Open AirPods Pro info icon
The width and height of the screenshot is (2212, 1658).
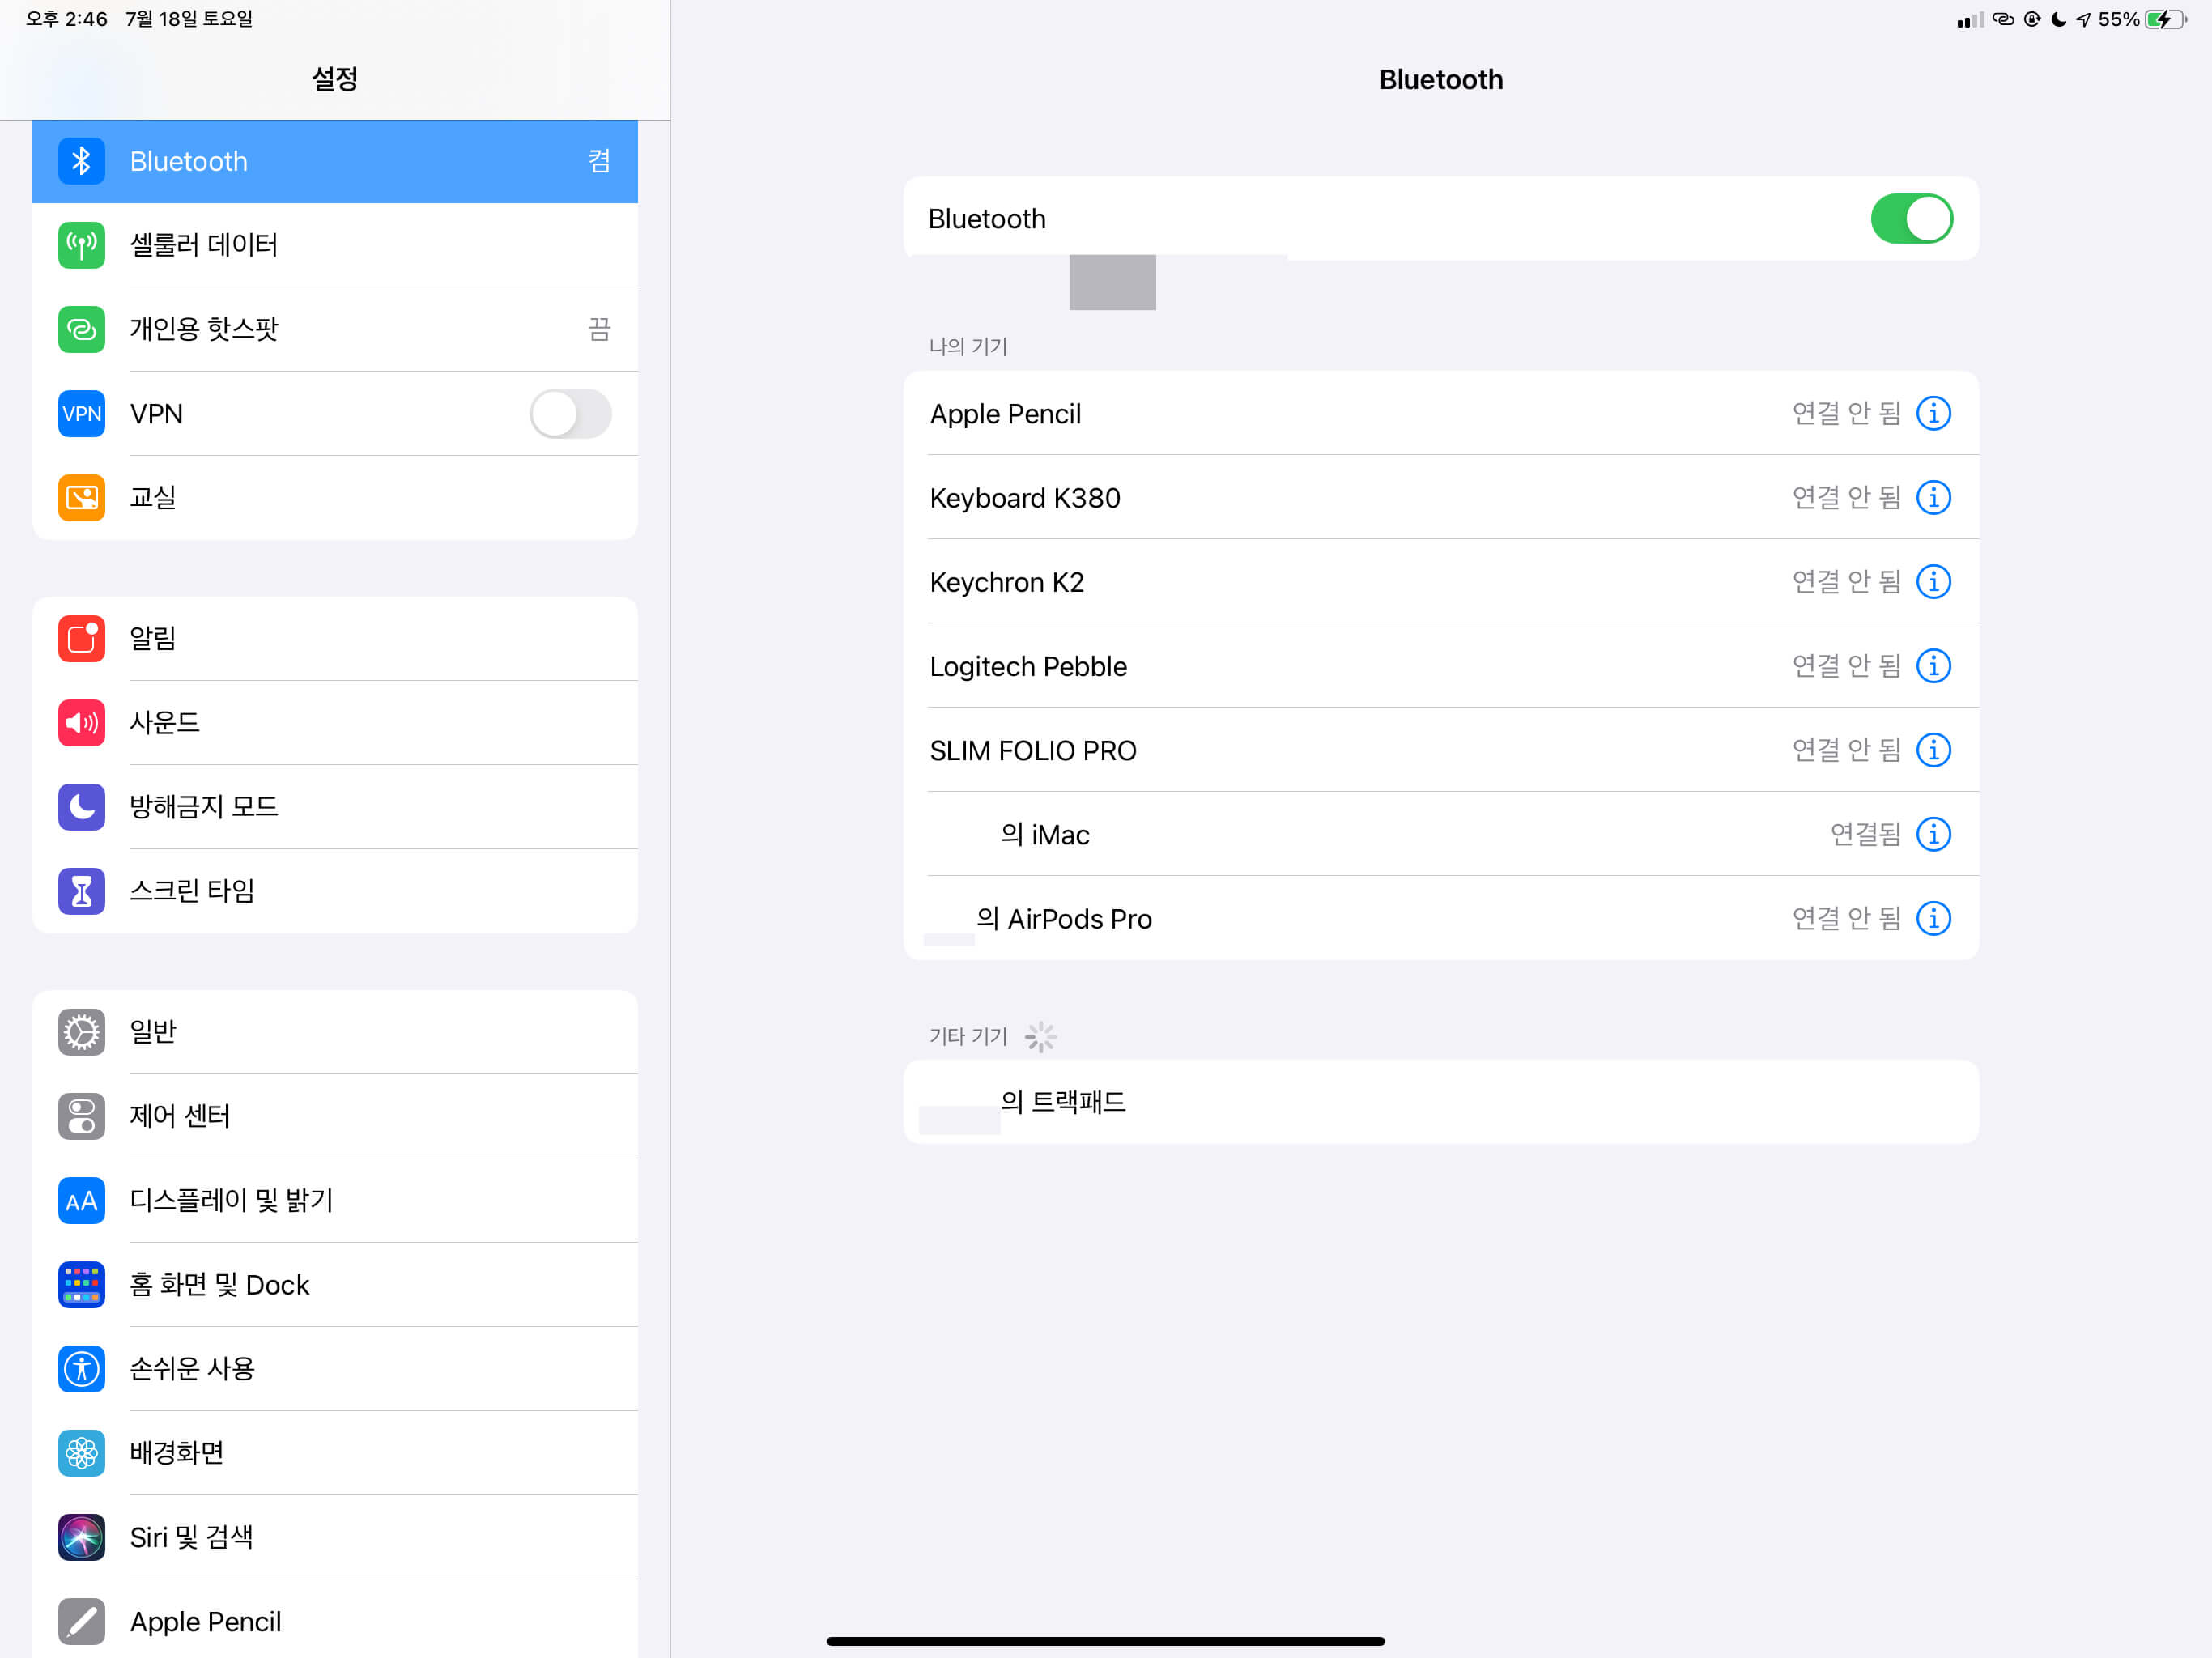click(1932, 917)
